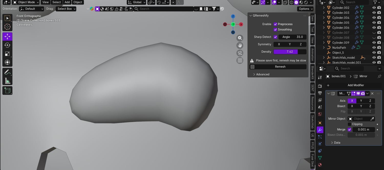
Task: Activate the Move tool
Action: (7, 37)
